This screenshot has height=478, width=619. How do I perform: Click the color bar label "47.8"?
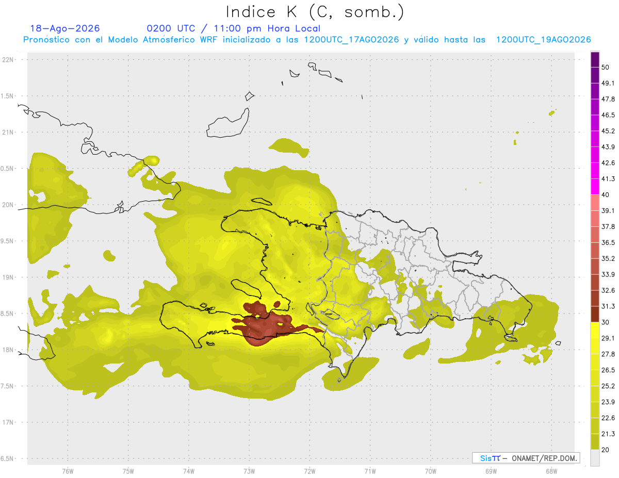click(x=608, y=99)
